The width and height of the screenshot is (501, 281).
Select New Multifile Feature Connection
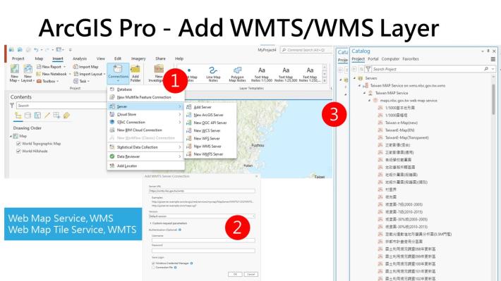point(146,97)
